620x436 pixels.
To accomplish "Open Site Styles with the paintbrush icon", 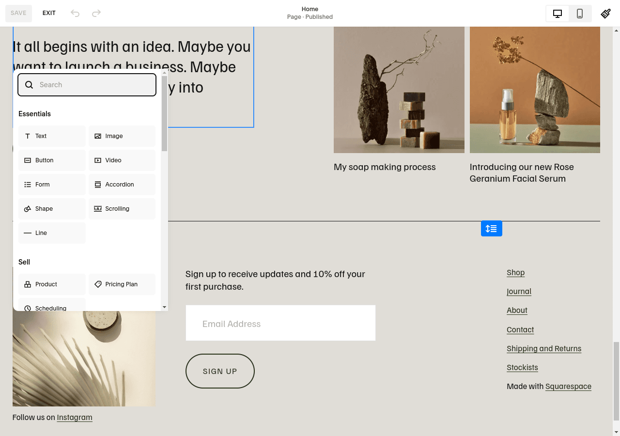I will click(x=605, y=13).
